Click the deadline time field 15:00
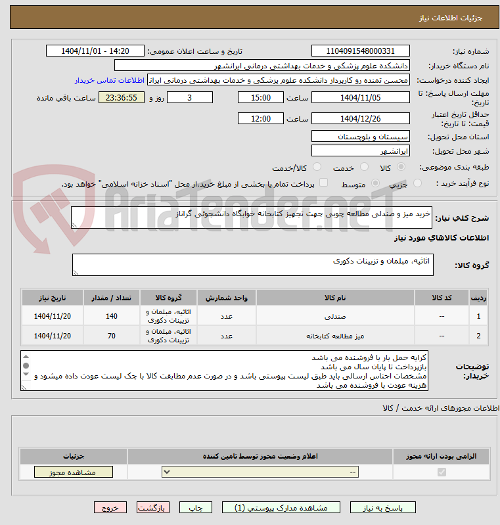 tap(261, 97)
